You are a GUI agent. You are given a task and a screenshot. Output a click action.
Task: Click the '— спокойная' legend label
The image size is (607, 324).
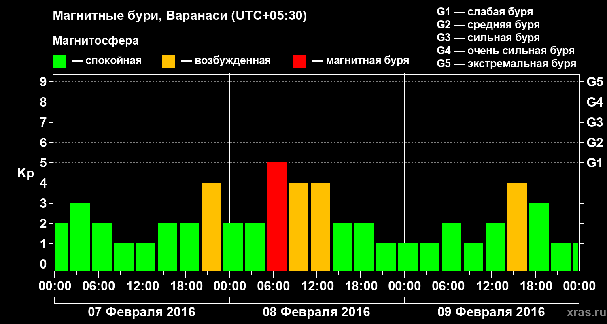click(106, 61)
